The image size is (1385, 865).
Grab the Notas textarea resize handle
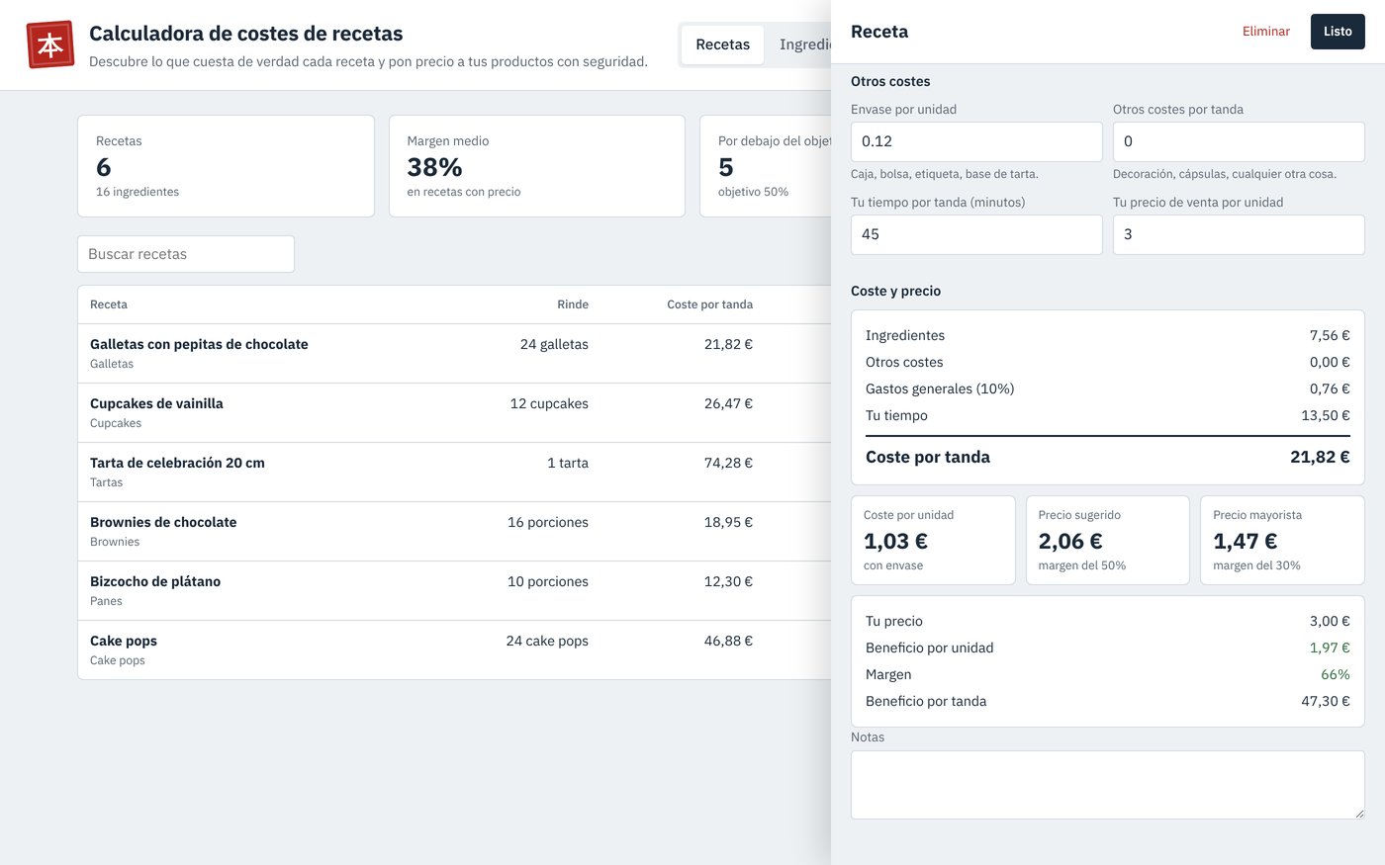pos(1359,814)
